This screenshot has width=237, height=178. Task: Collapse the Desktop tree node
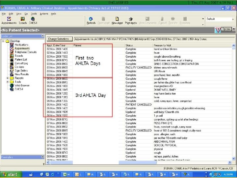3,41
